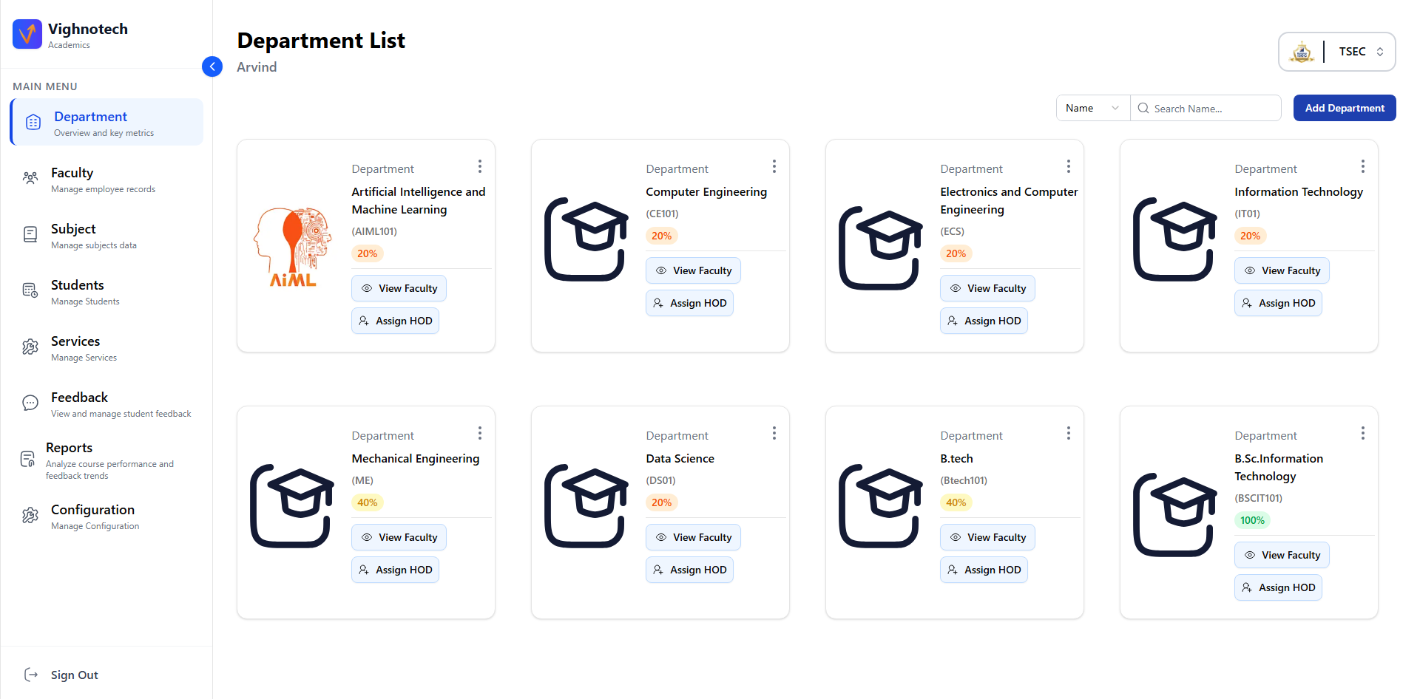Click the Add Department button
This screenshot has height=699, width=1420.
coord(1344,108)
